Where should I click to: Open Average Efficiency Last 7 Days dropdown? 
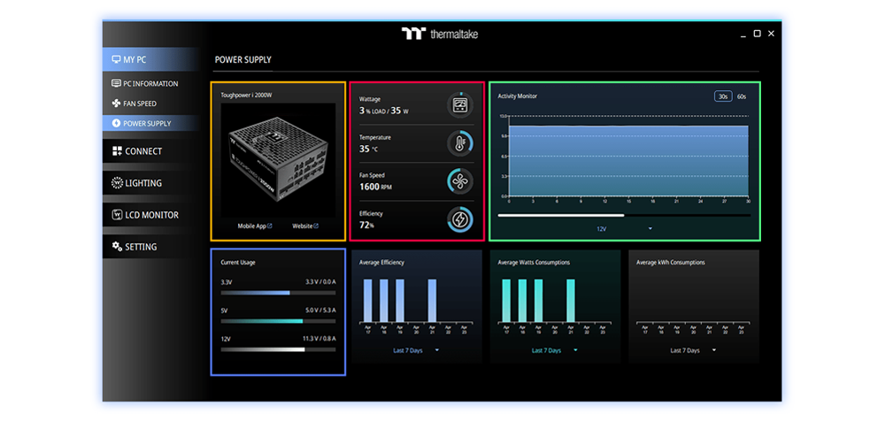[x=416, y=350]
